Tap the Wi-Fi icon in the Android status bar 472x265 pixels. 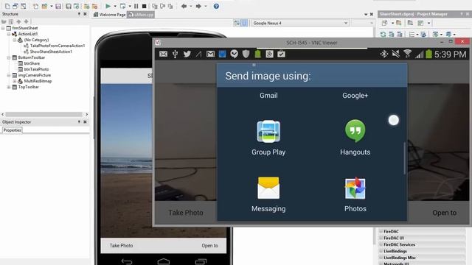pos(407,54)
